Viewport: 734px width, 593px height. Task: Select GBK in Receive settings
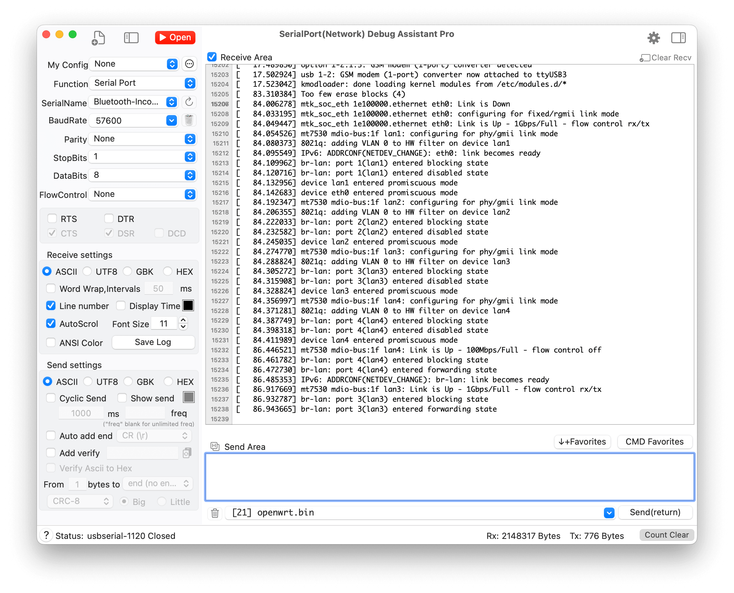[127, 271]
